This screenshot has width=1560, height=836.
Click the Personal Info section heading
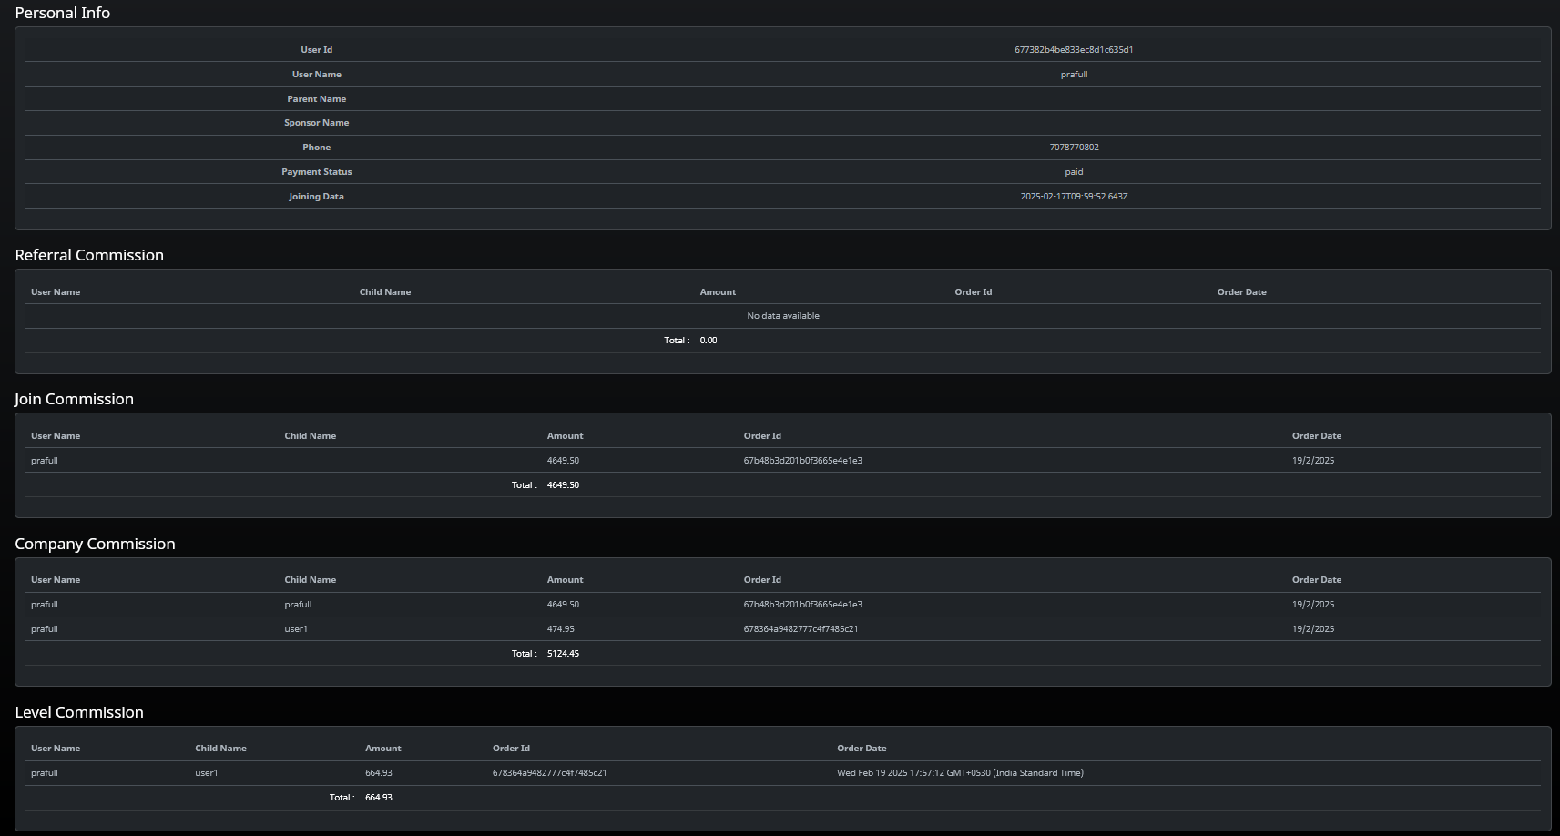point(62,13)
